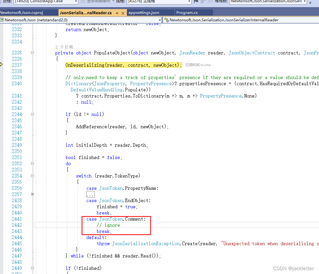The width and height of the screenshot is (319, 274).
Task: Toggle the show flagged threads icon in the toolbar
Action: pyautogui.click(x=203, y=2)
